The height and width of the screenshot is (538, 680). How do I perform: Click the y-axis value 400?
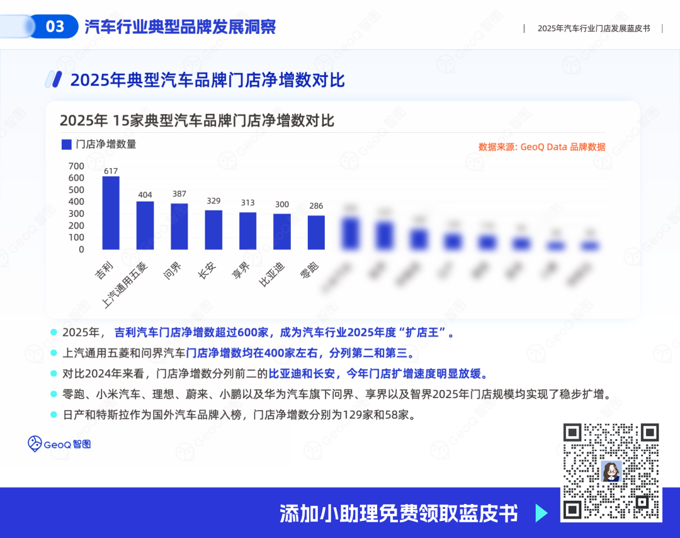(x=76, y=202)
